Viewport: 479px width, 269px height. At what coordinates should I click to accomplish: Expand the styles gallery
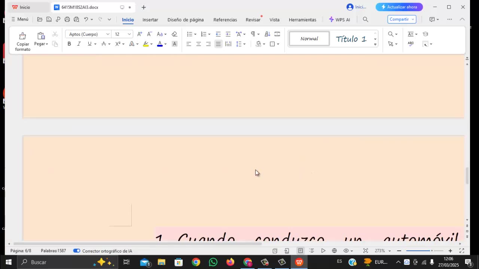(x=375, y=44)
